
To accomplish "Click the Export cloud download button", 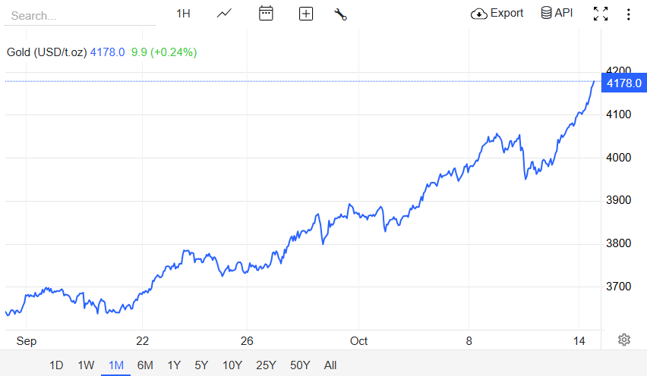I will coord(497,14).
